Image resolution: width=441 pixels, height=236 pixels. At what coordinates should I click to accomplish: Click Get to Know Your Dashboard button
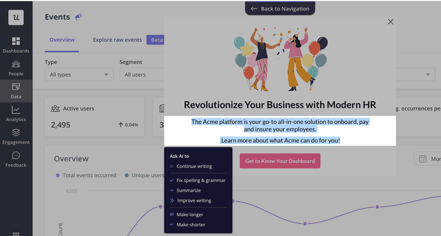point(279,161)
